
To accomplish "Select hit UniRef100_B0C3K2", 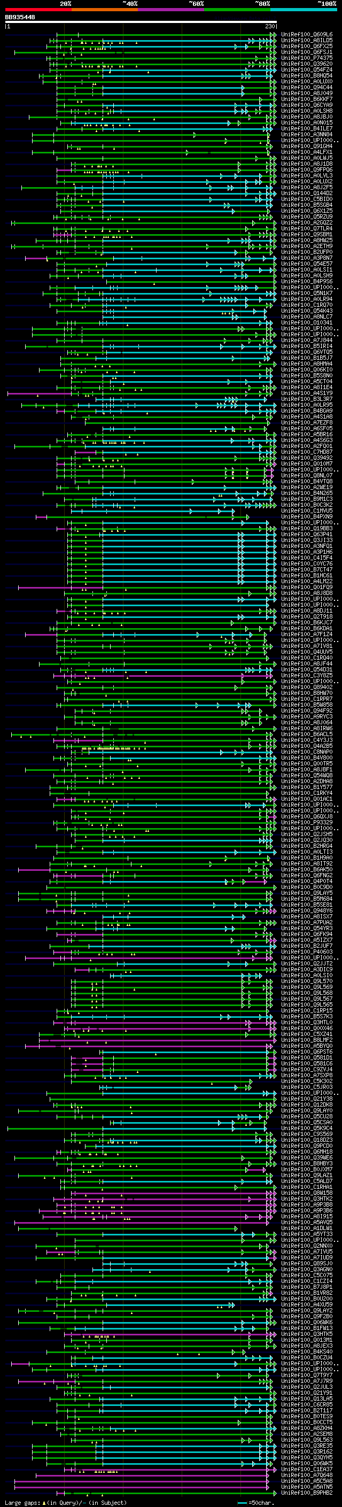I will coord(307,505).
